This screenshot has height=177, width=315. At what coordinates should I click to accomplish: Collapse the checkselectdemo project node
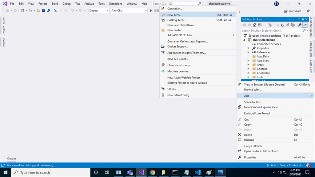tap(245, 40)
